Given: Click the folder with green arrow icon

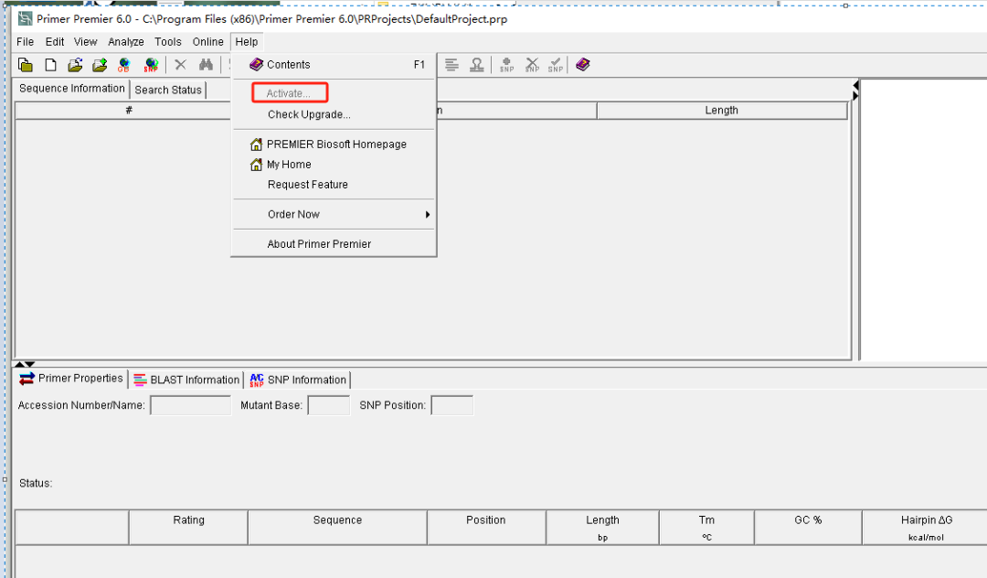Looking at the screenshot, I should (x=100, y=65).
